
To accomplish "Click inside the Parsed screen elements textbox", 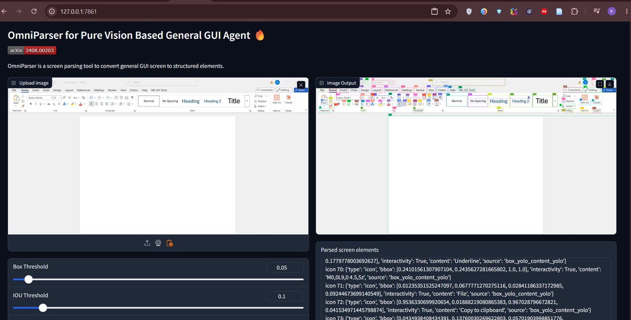I will [x=466, y=288].
